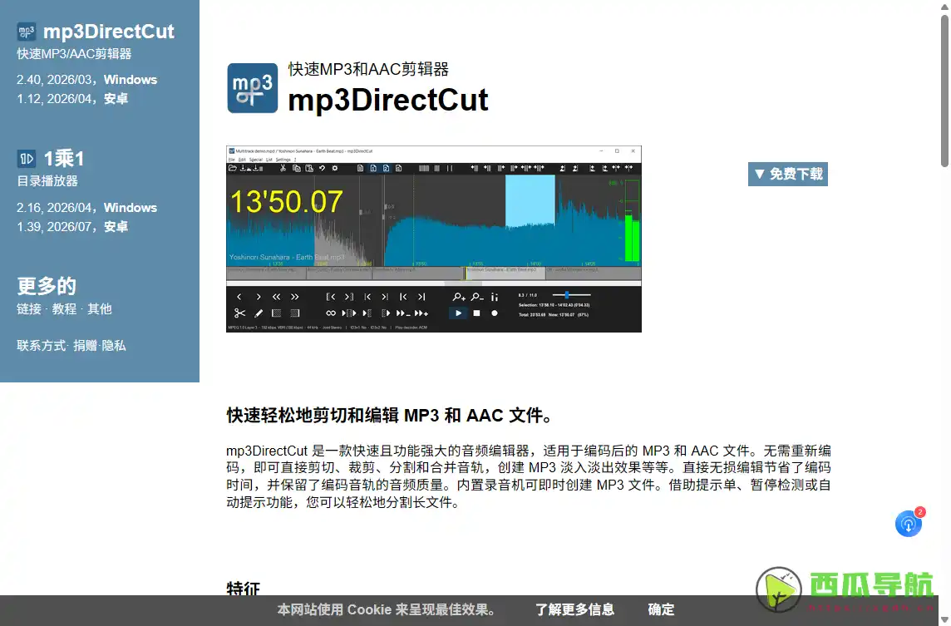The width and height of the screenshot is (951, 626).
Task: Click Edit menu in the app screenshot
Action: 242,160
